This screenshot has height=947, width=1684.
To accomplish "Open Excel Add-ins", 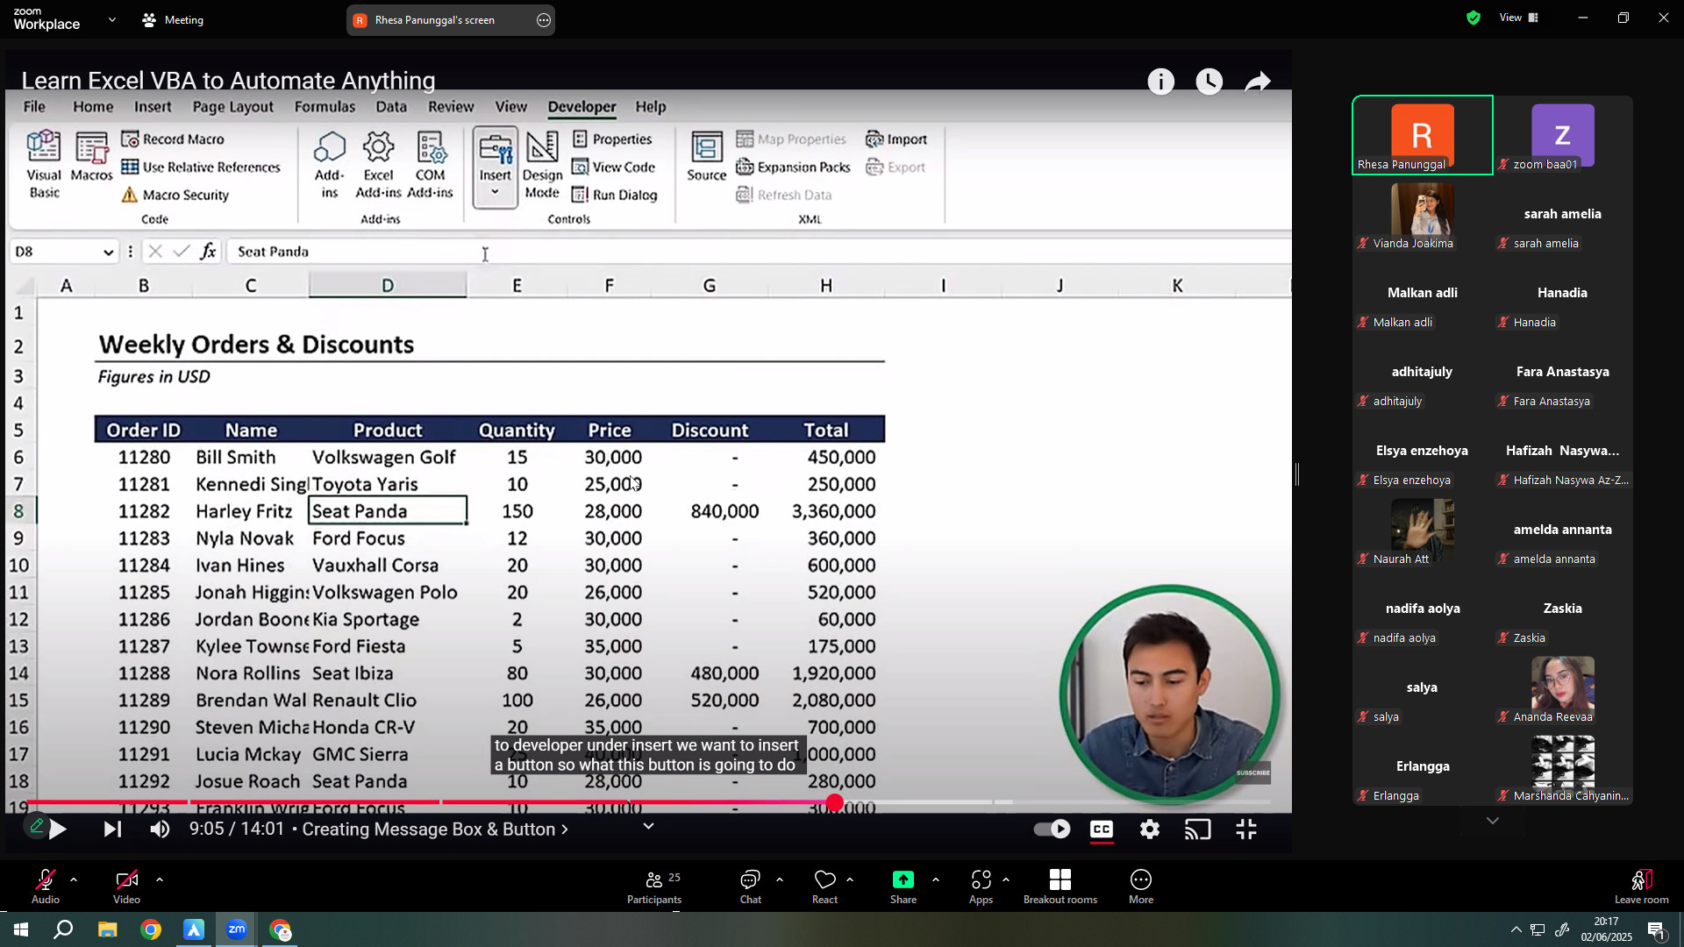I will coord(378,164).
